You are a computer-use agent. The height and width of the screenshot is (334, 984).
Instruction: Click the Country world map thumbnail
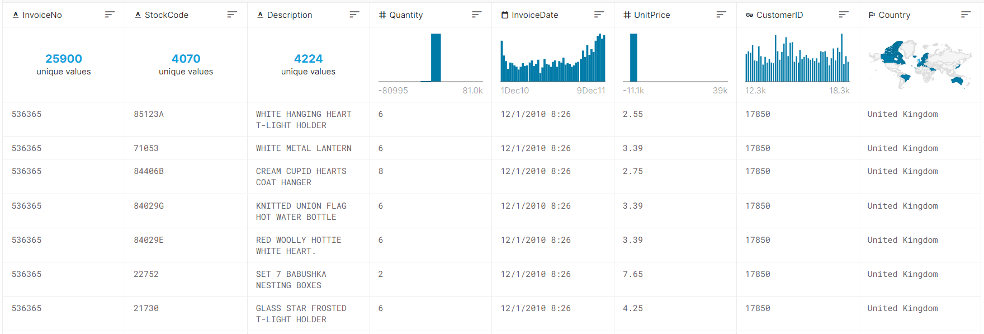point(920,64)
